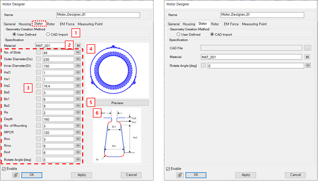The height and width of the screenshot is (181, 318).
Task: Click the Hs2 value field '16.4'
Action: 58,86
